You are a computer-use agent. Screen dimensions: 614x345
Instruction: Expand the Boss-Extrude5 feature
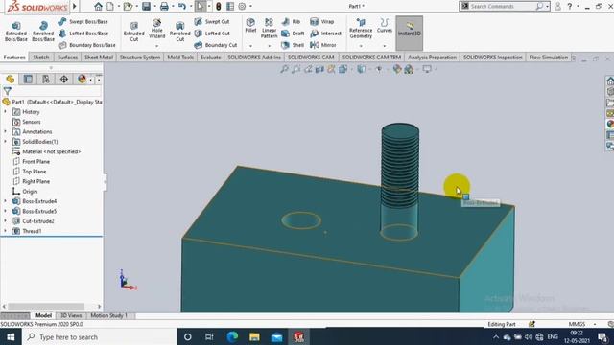click(6, 211)
